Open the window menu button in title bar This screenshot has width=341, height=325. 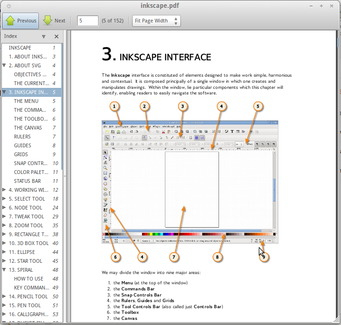(x=9, y=6)
